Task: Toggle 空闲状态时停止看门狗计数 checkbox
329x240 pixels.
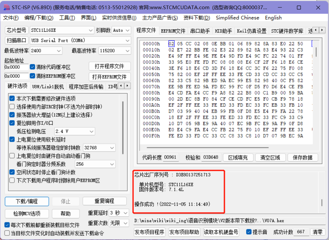Action: 12,172
